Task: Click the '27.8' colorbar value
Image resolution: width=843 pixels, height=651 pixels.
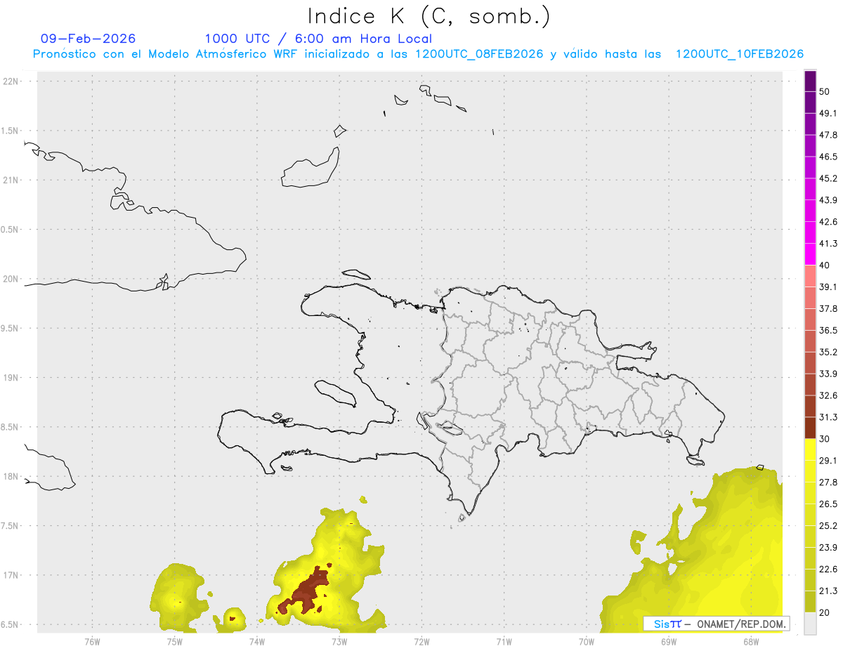Action: 828,482
